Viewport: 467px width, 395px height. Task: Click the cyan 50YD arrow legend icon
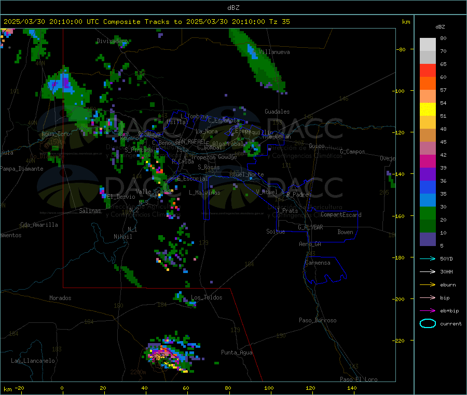pyautogui.click(x=428, y=258)
